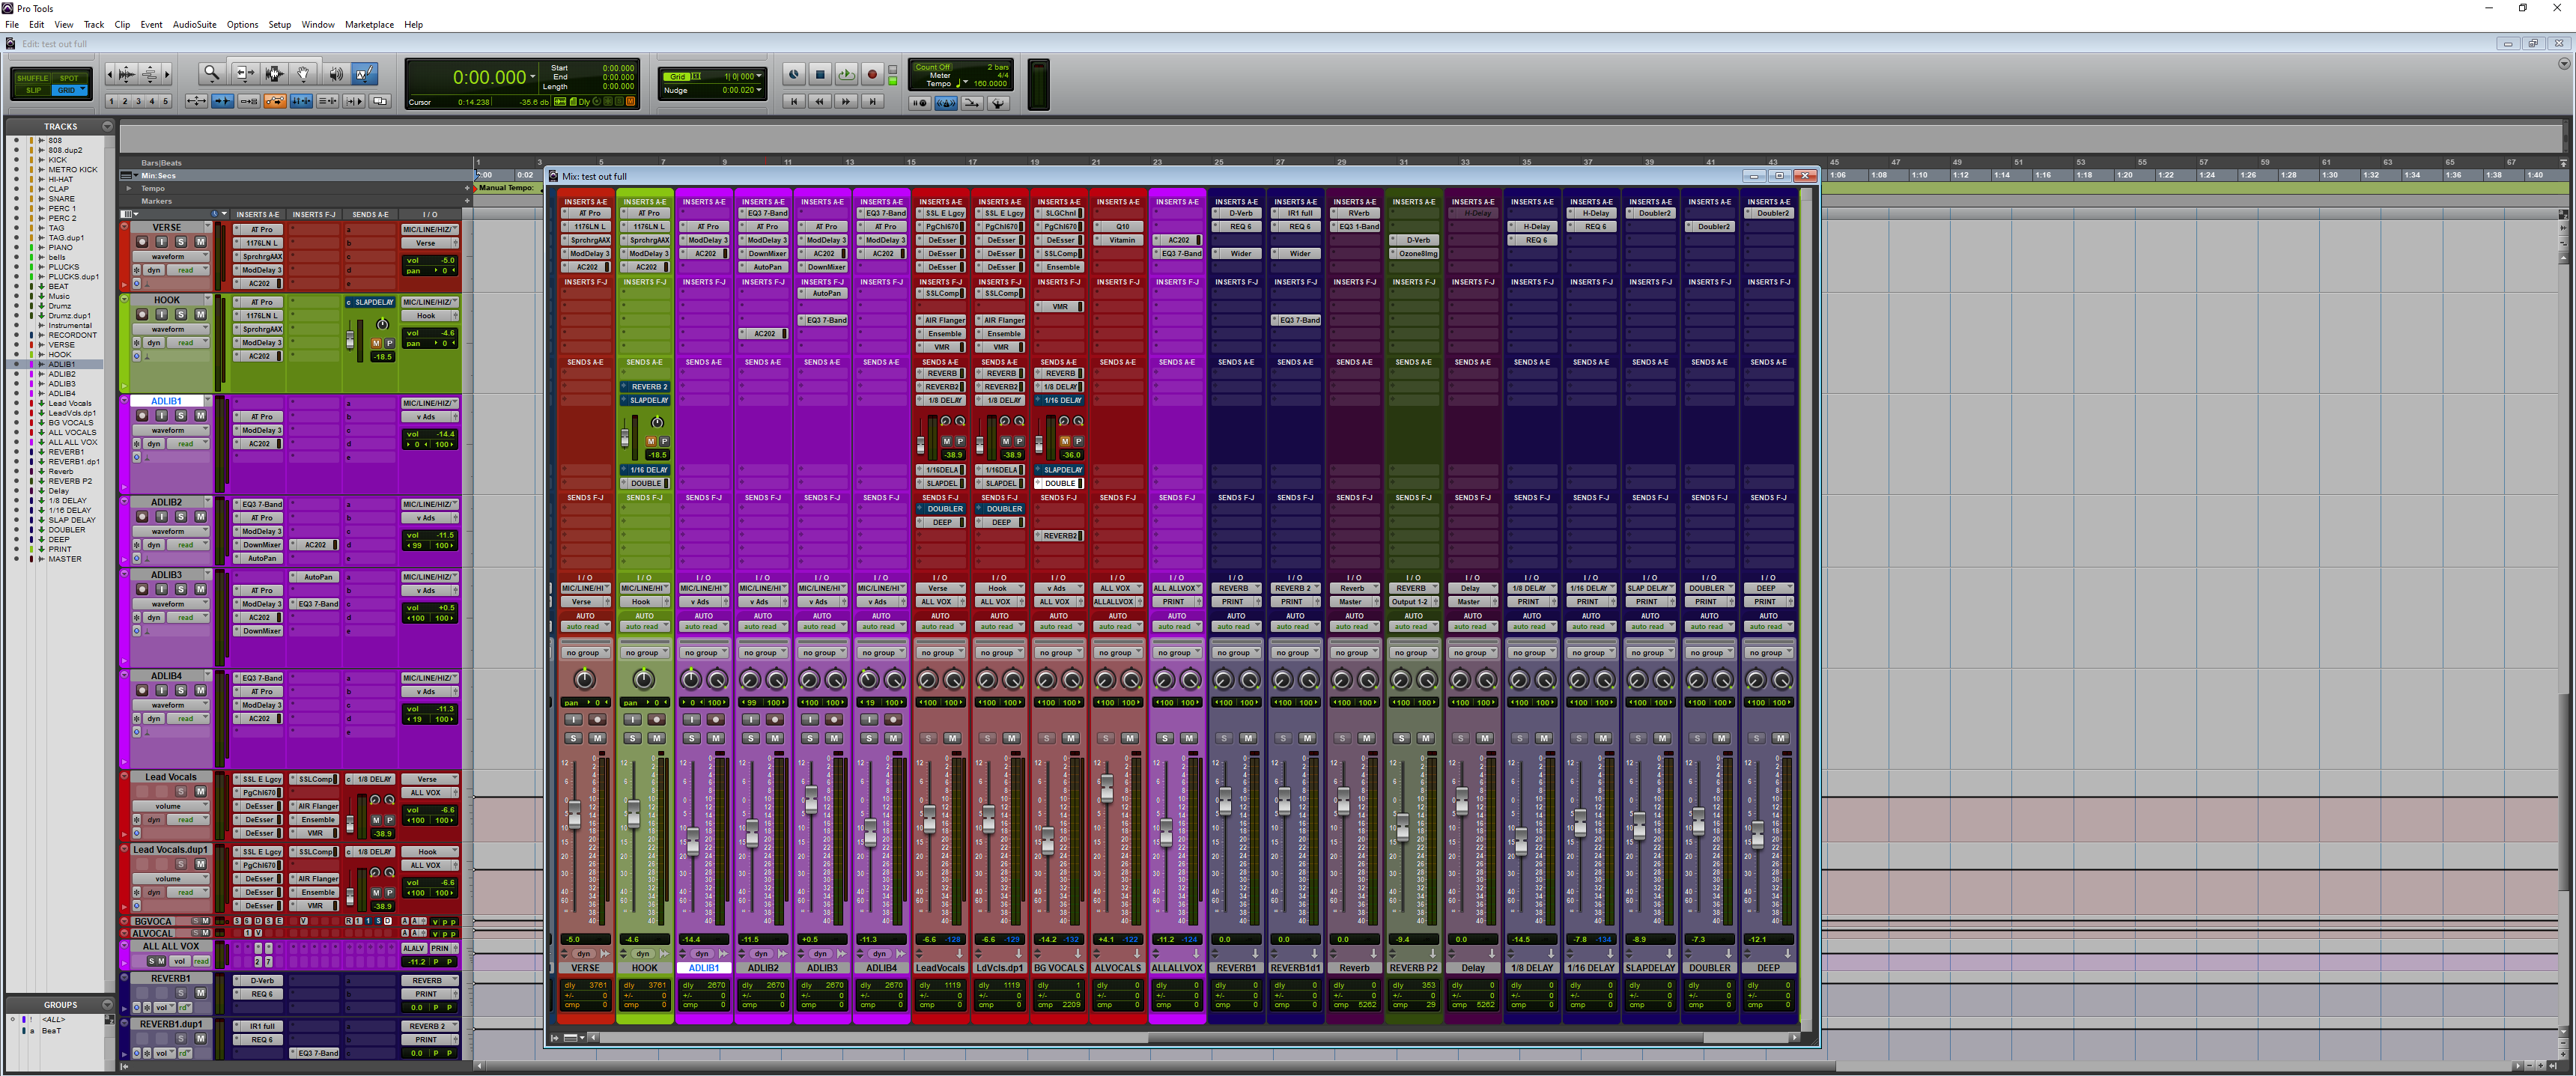Toggle Loop Playback in the transport

click(x=847, y=75)
